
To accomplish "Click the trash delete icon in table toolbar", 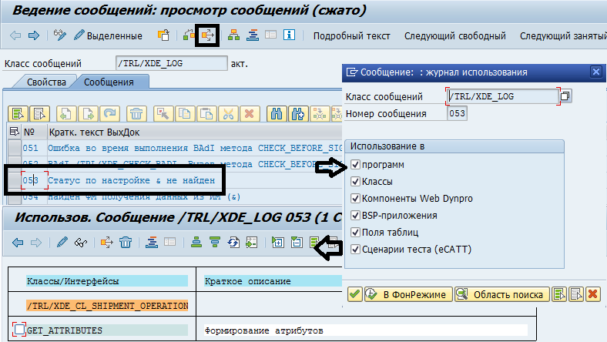I will [x=136, y=113].
